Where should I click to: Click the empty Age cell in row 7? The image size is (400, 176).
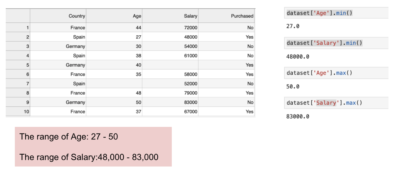(x=114, y=84)
